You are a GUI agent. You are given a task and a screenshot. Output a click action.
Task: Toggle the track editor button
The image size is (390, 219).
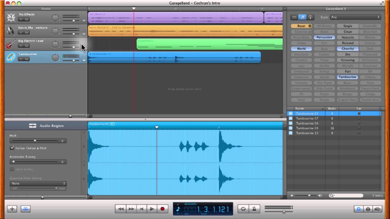point(26,209)
